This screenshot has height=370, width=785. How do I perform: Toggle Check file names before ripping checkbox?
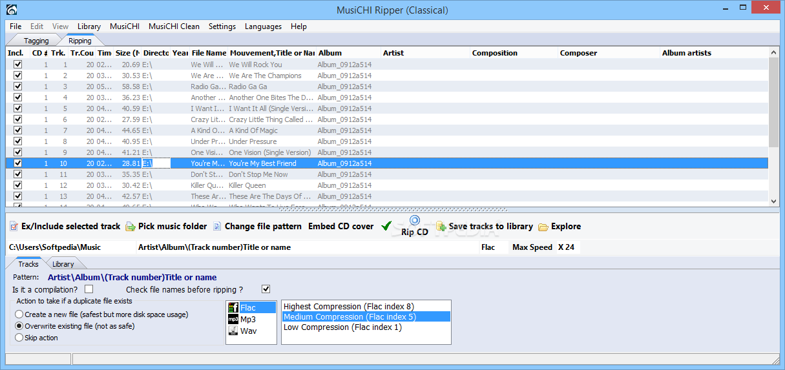click(x=266, y=289)
